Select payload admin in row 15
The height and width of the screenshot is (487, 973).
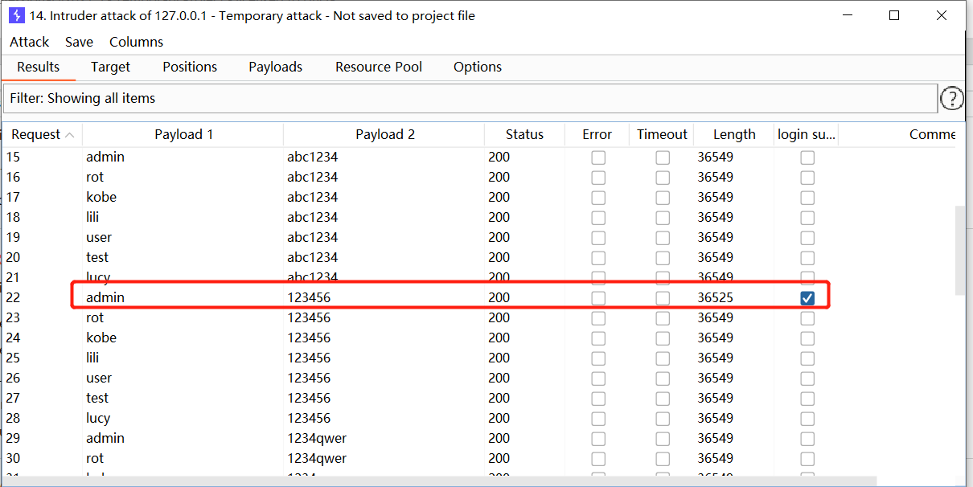point(105,157)
